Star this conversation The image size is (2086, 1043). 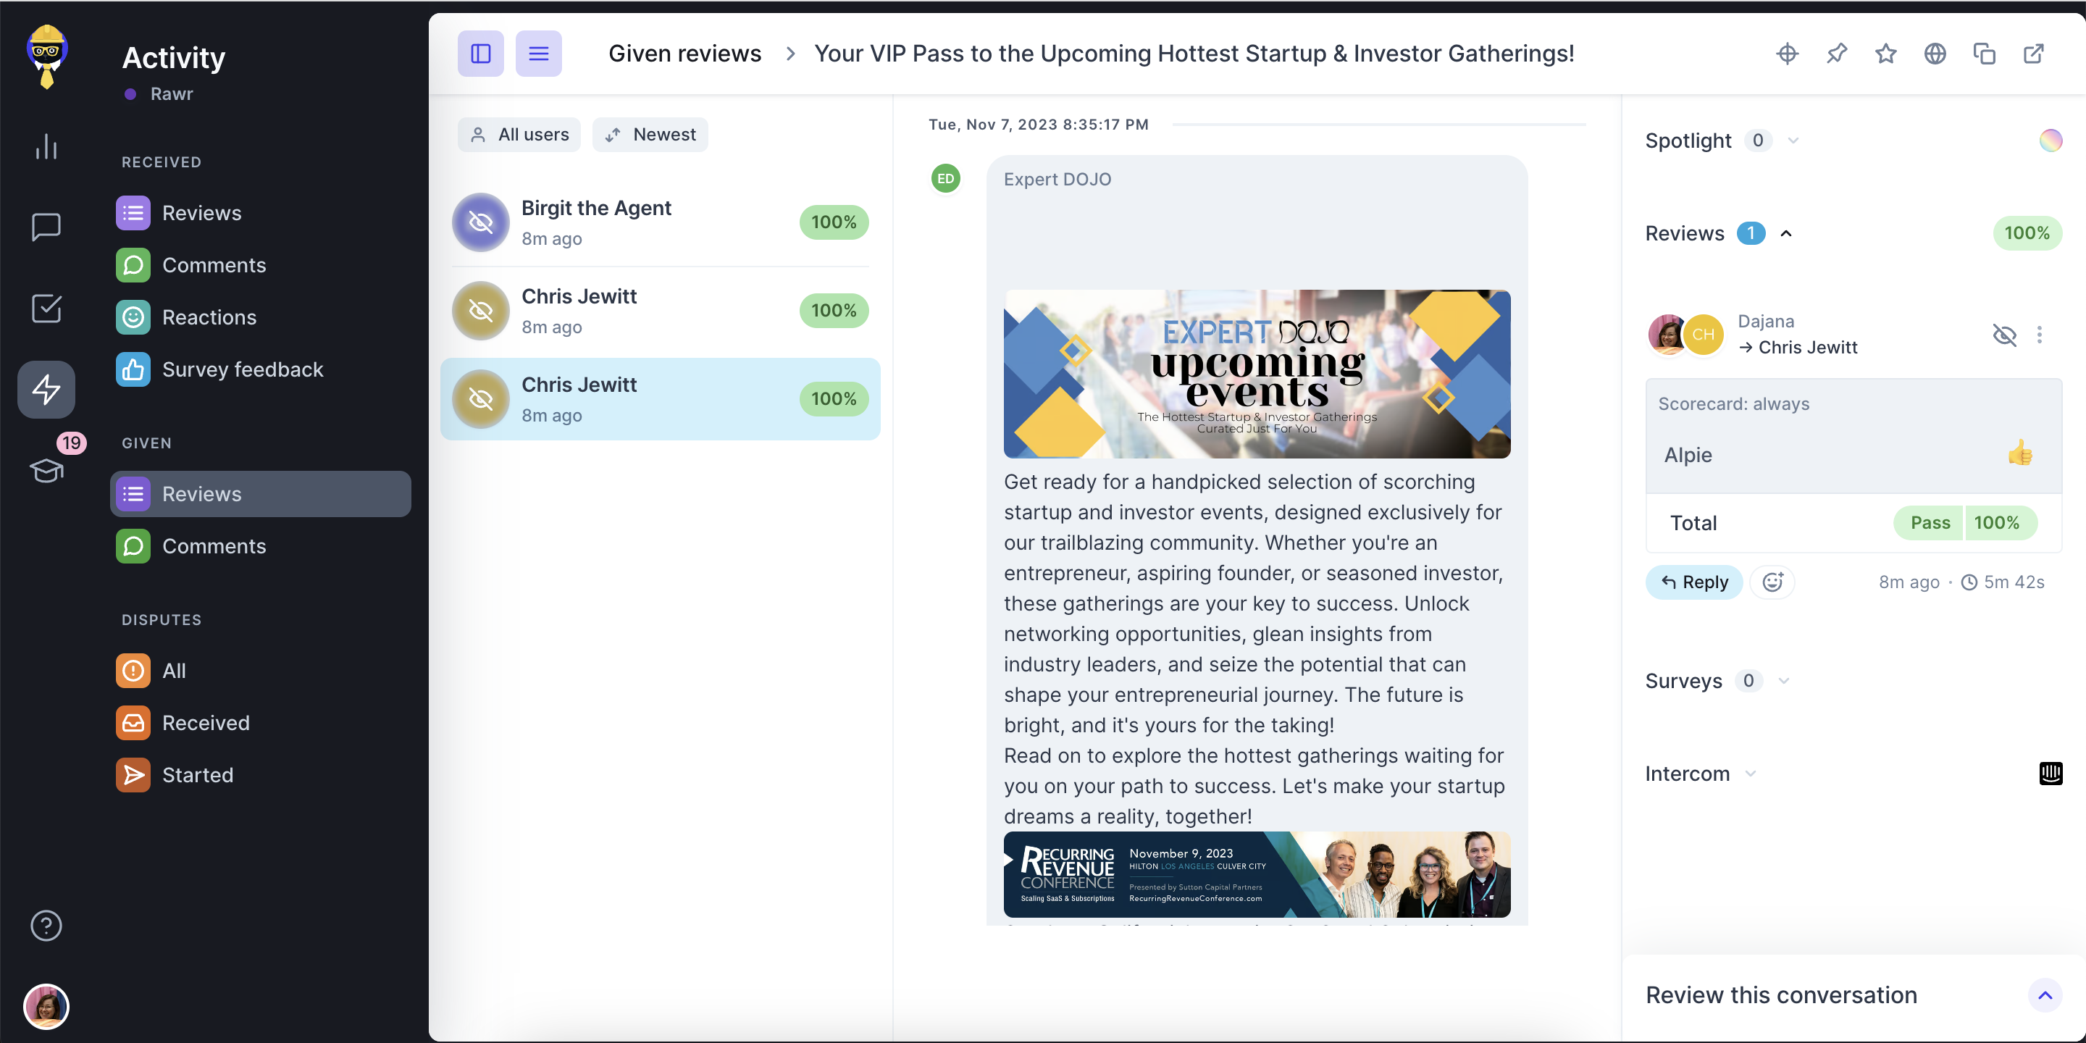[1886, 54]
